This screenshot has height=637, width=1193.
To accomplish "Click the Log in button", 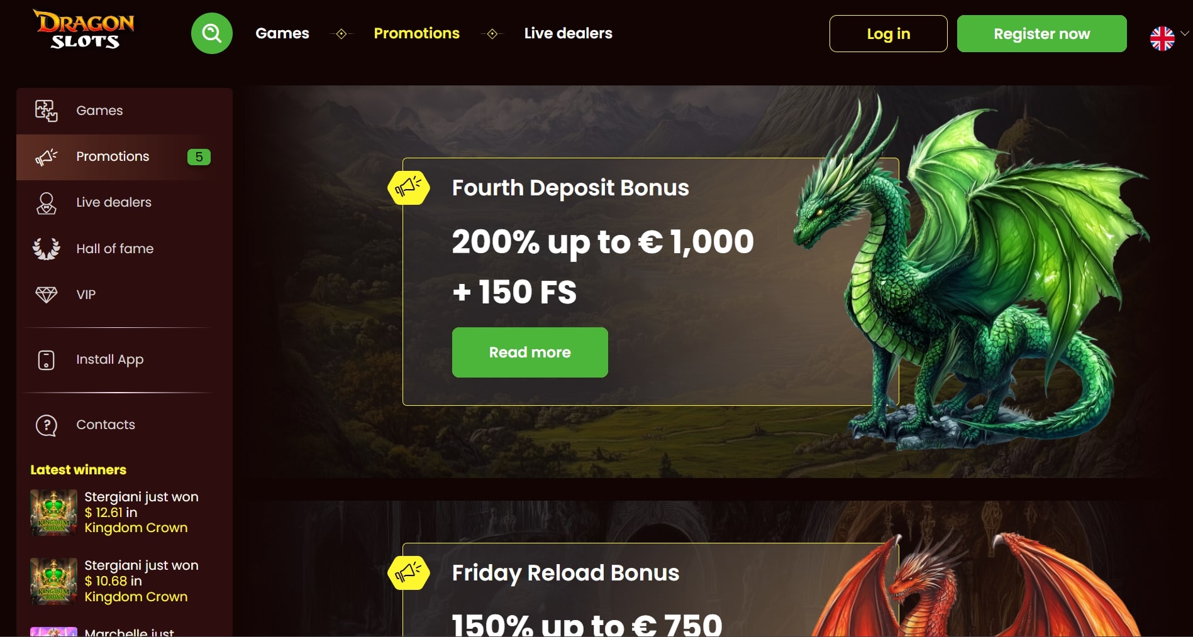I will pyautogui.click(x=888, y=33).
